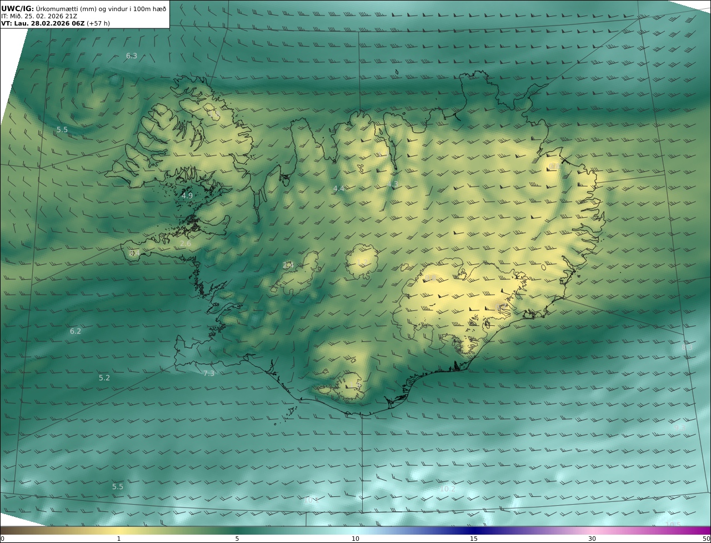Click the 10.5 label at the bottom right
This screenshot has height=543, width=711.
click(673, 524)
